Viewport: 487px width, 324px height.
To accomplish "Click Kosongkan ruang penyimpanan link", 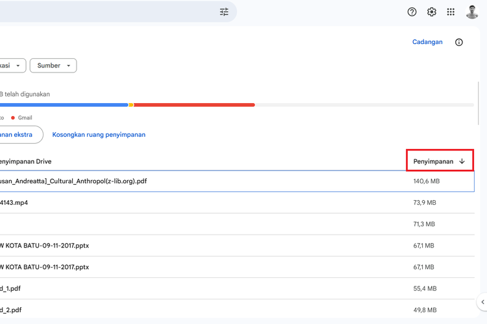I will pos(99,135).
